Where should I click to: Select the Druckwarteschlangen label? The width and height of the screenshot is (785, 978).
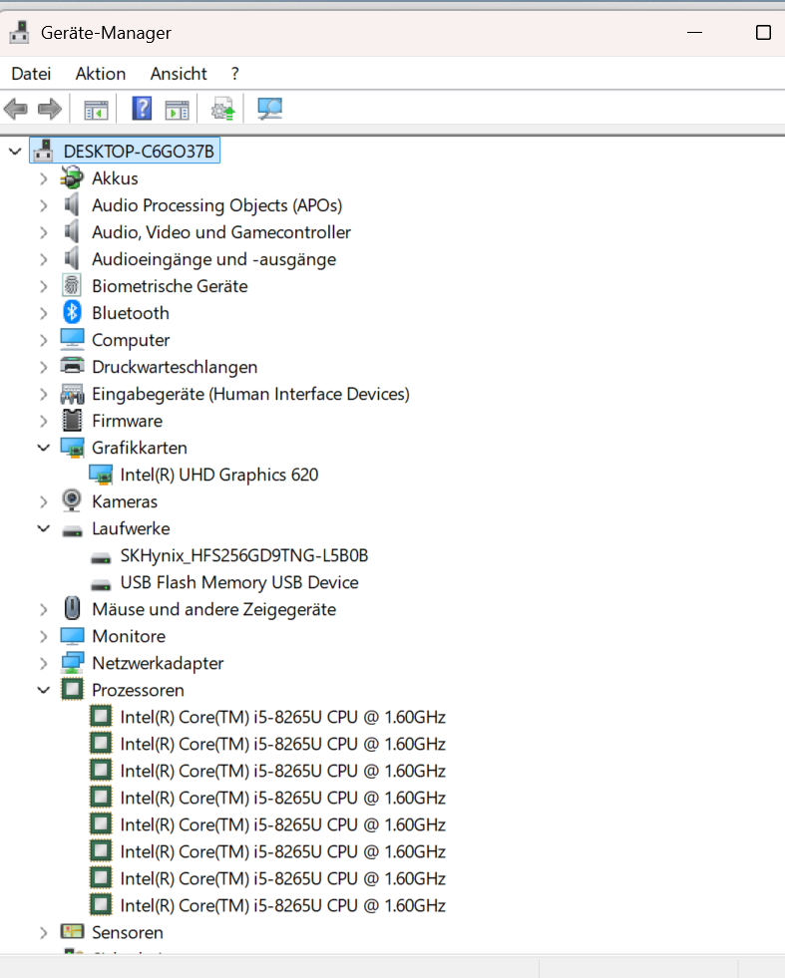click(175, 368)
